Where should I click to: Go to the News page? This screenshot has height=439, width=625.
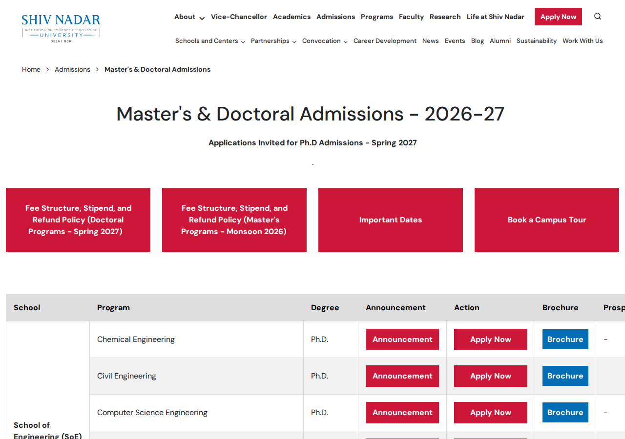coord(431,41)
